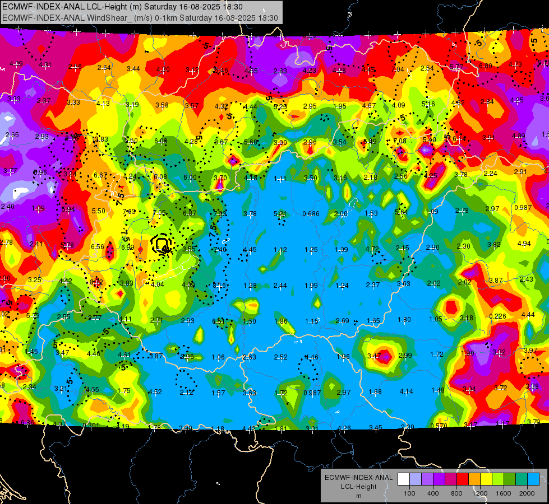This screenshot has width=549, height=504.
Task: Click the wind shear value 1.86
Action: [x=281, y=321]
